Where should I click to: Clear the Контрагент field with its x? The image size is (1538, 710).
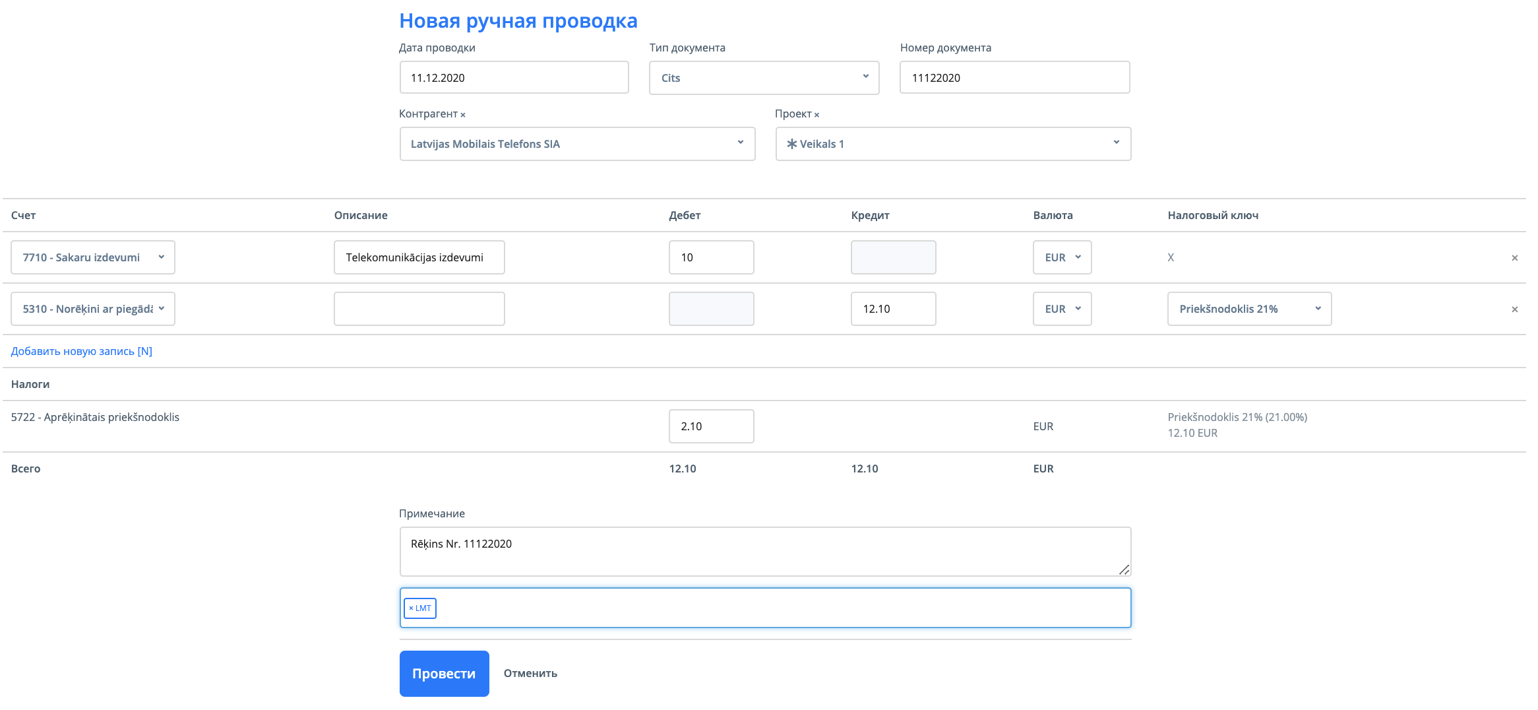[x=463, y=115]
